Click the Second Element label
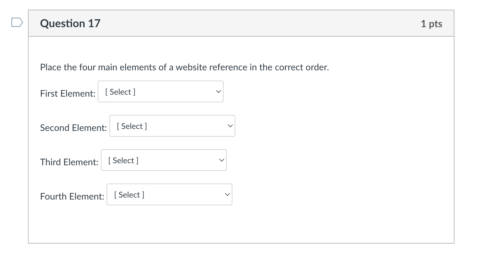 [x=73, y=128]
